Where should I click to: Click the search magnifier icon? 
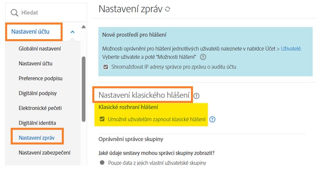pos(15,13)
